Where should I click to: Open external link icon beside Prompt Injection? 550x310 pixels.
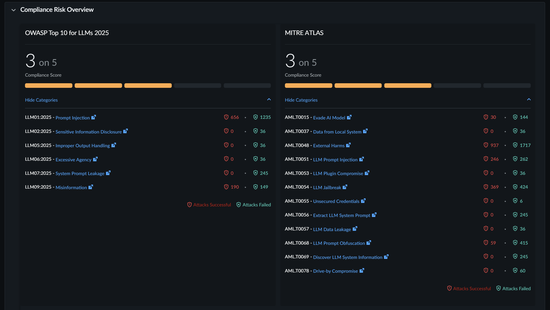94,117
